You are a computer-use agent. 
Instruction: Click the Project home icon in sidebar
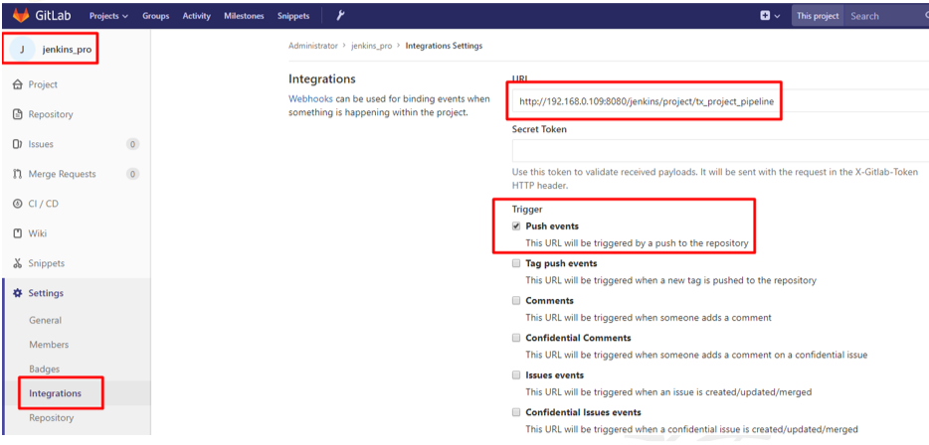pos(17,84)
